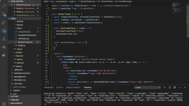Open the .env file
The height and width of the screenshot is (106, 189).
click(15, 94)
